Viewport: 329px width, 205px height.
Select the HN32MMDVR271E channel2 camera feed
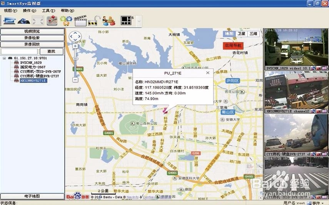(x=296, y=90)
